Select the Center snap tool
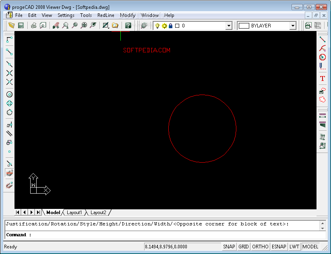 [9, 94]
